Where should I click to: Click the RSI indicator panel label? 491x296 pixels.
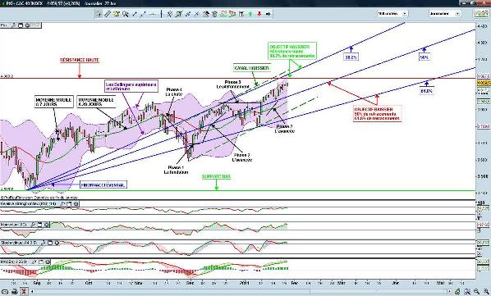point(28,203)
